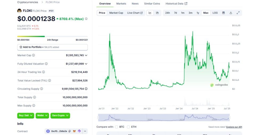Click Add to Portfolio button
273x135 pixels.
coord(53,47)
